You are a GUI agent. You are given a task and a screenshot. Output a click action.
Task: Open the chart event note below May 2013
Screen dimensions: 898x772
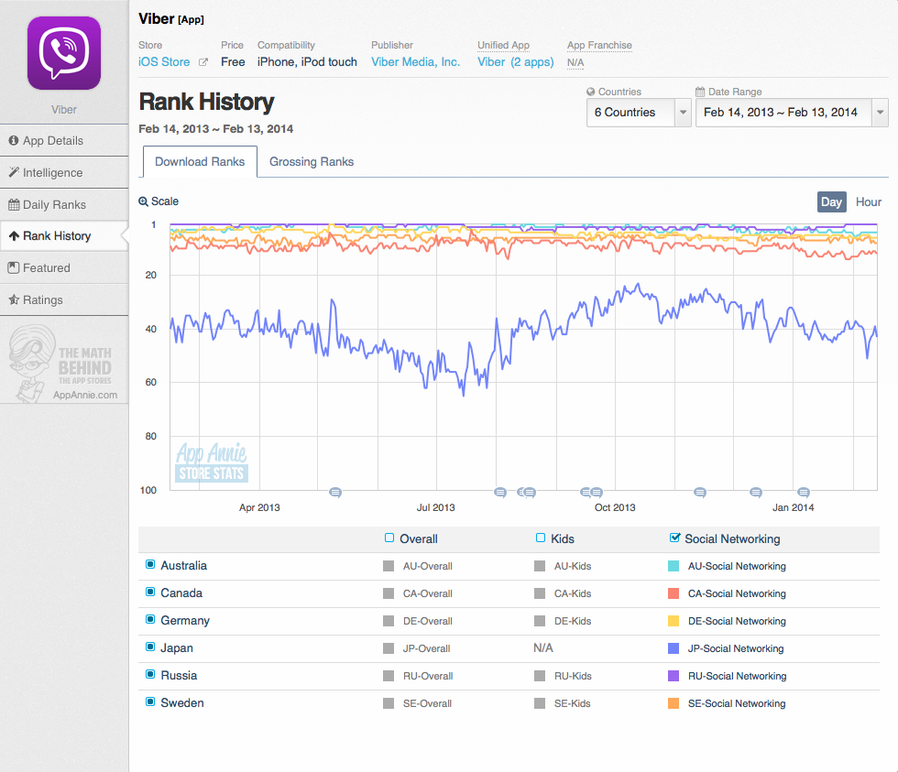(x=335, y=492)
